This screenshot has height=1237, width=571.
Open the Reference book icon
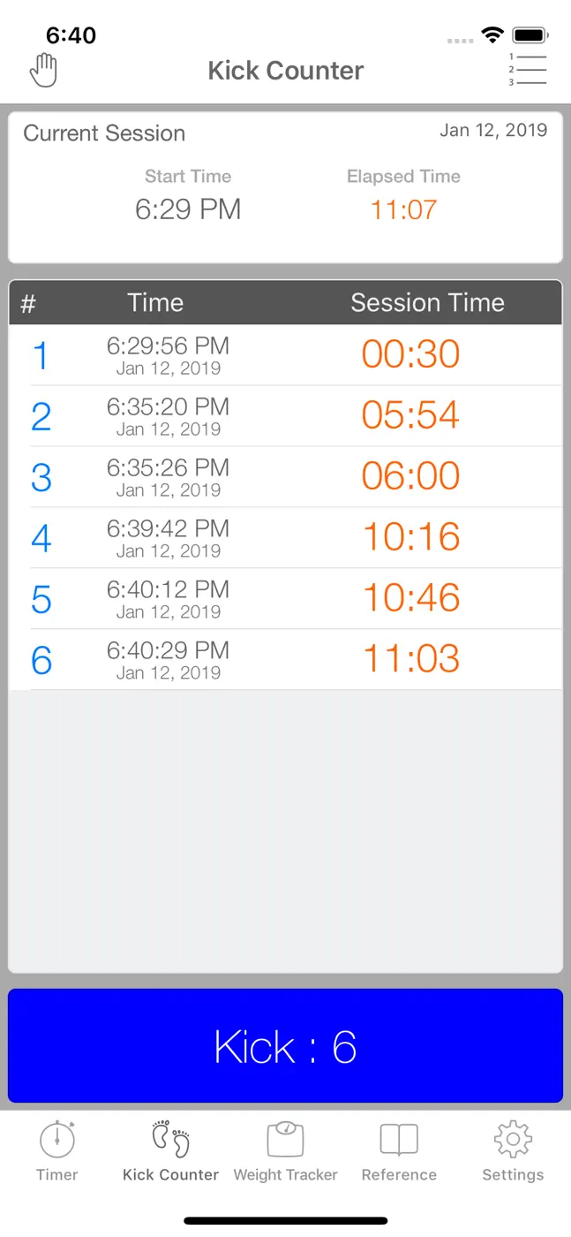(x=399, y=1140)
